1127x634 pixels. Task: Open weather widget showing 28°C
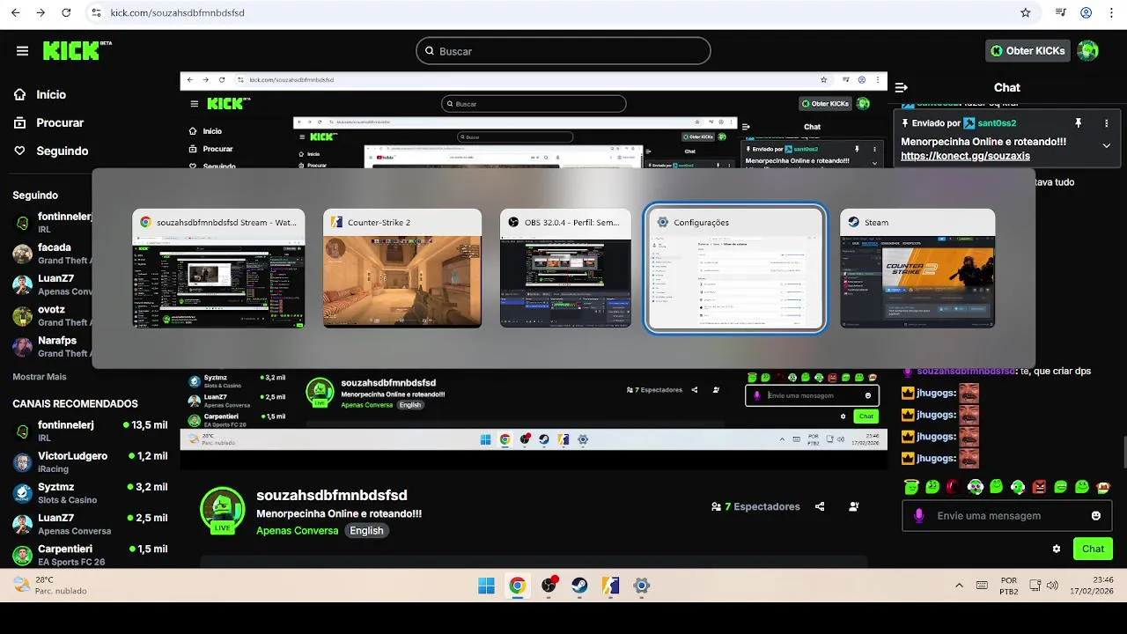point(50,586)
